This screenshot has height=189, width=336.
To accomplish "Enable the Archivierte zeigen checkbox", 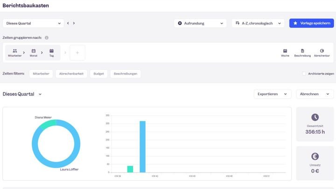I will coord(304,74).
